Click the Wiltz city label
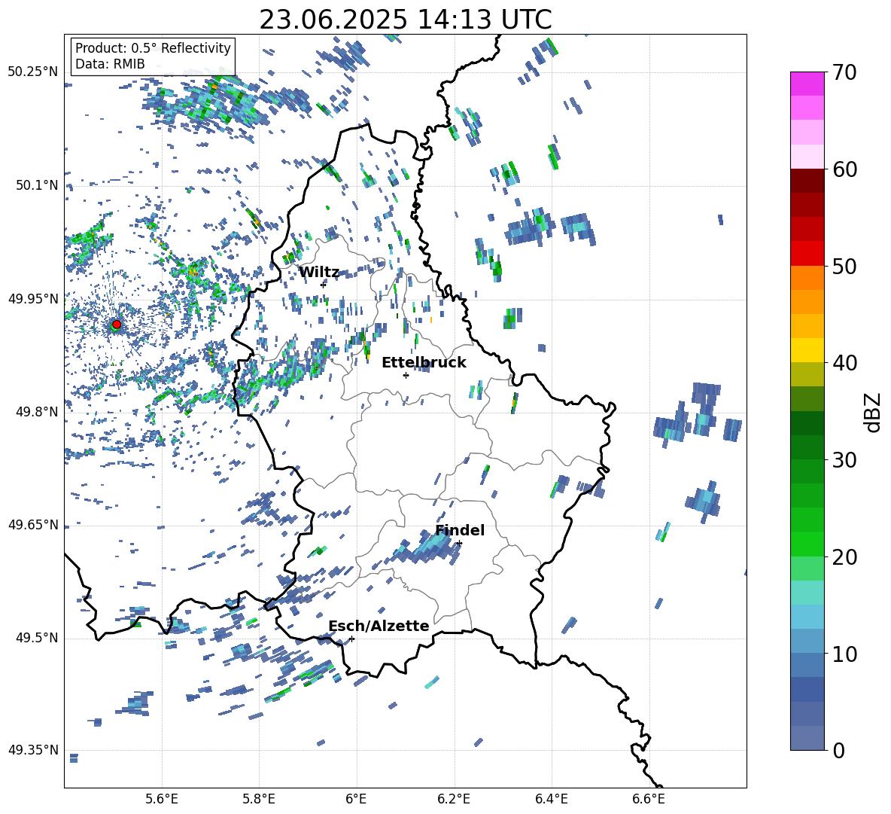Image resolution: width=891 pixels, height=814 pixels. tap(319, 273)
